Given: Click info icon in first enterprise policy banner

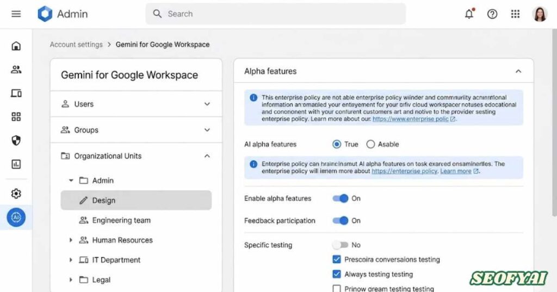Looking at the screenshot, I should 253,98.
